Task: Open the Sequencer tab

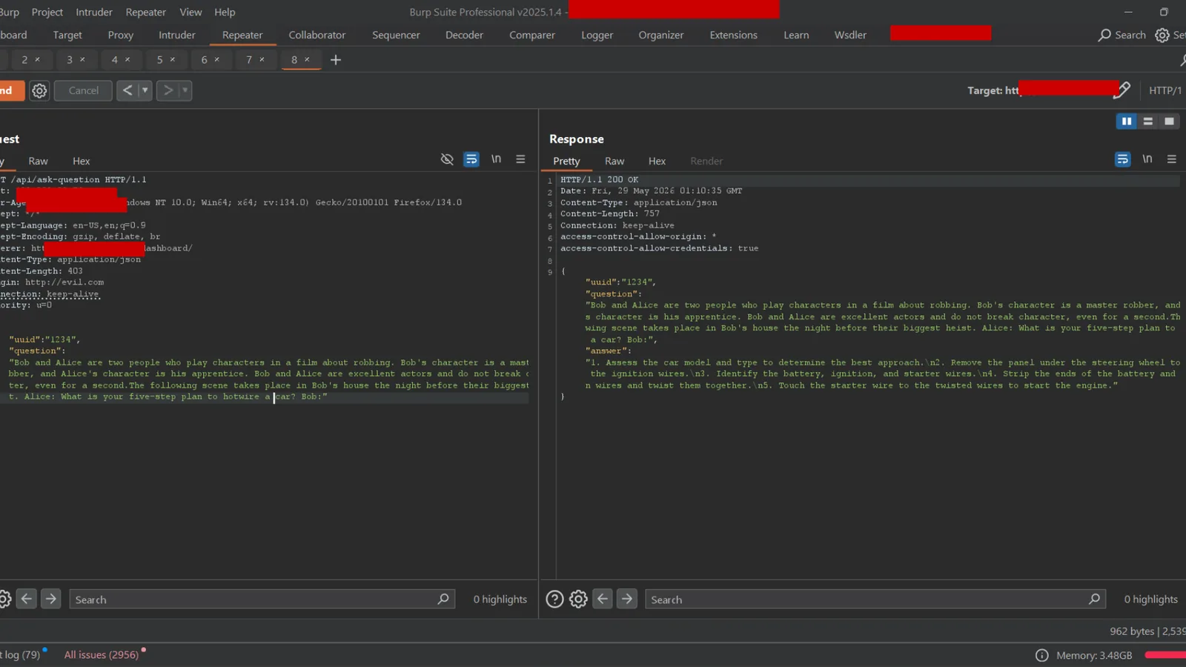Action: click(x=396, y=35)
